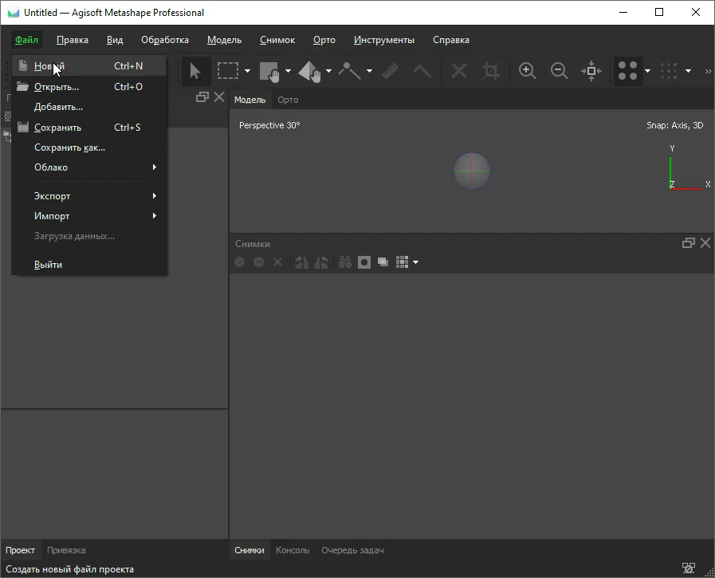
Task: Open draw polyline tool dropdown arrow
Action: [369, 71]
